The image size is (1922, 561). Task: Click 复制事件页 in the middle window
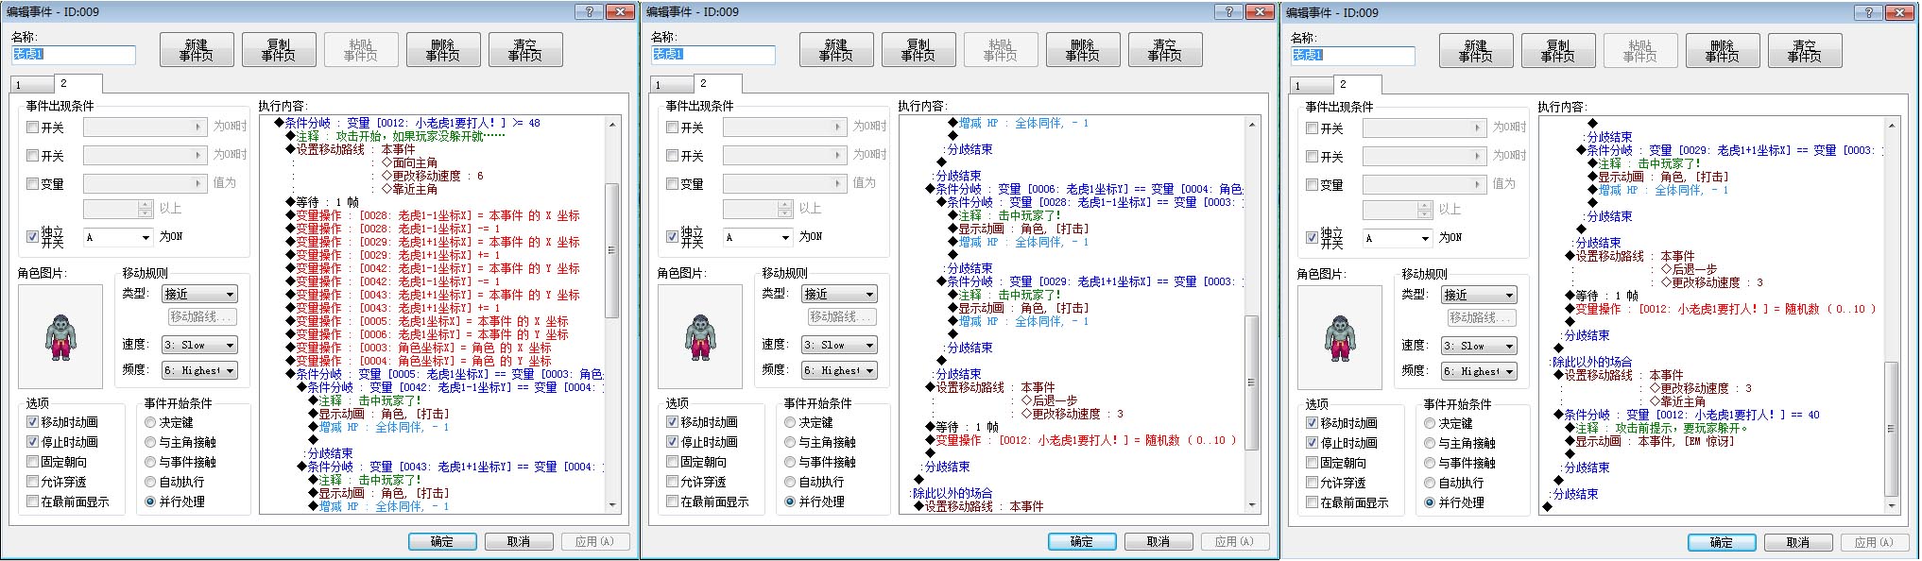pos(918,50)
